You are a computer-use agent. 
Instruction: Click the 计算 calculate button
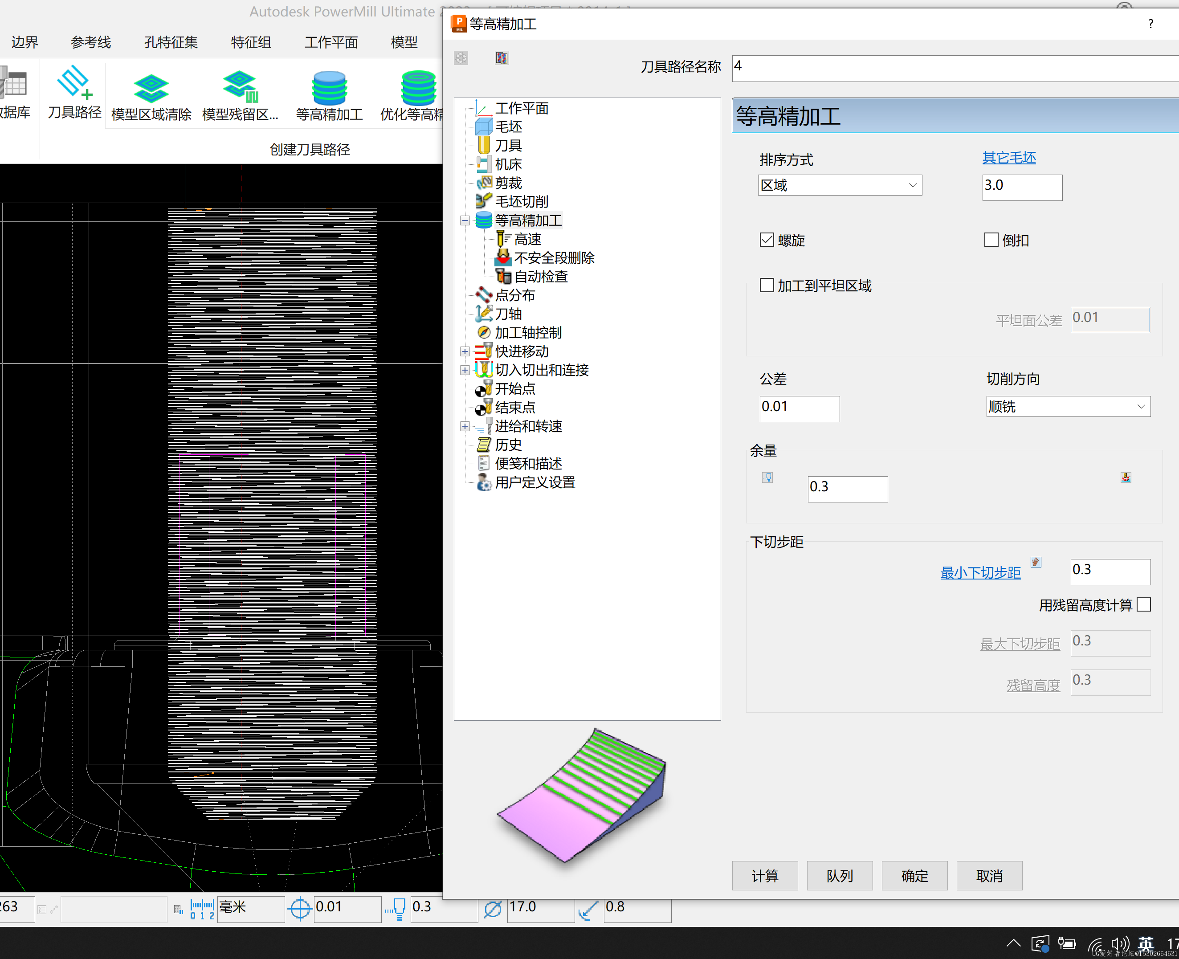click(x=765, y=876)
